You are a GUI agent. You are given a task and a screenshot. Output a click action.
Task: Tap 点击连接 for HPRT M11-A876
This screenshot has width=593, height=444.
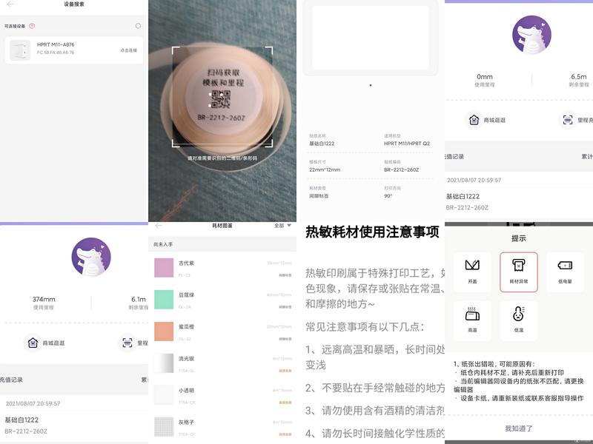tap(128, 50)
